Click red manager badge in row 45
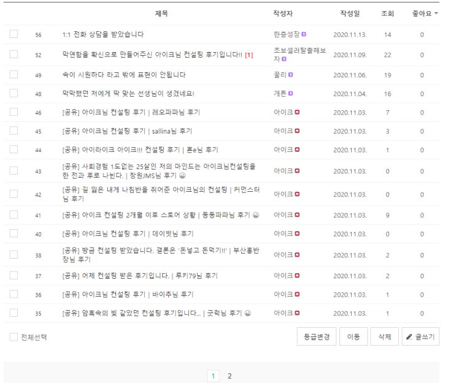 tap(297, 131)
